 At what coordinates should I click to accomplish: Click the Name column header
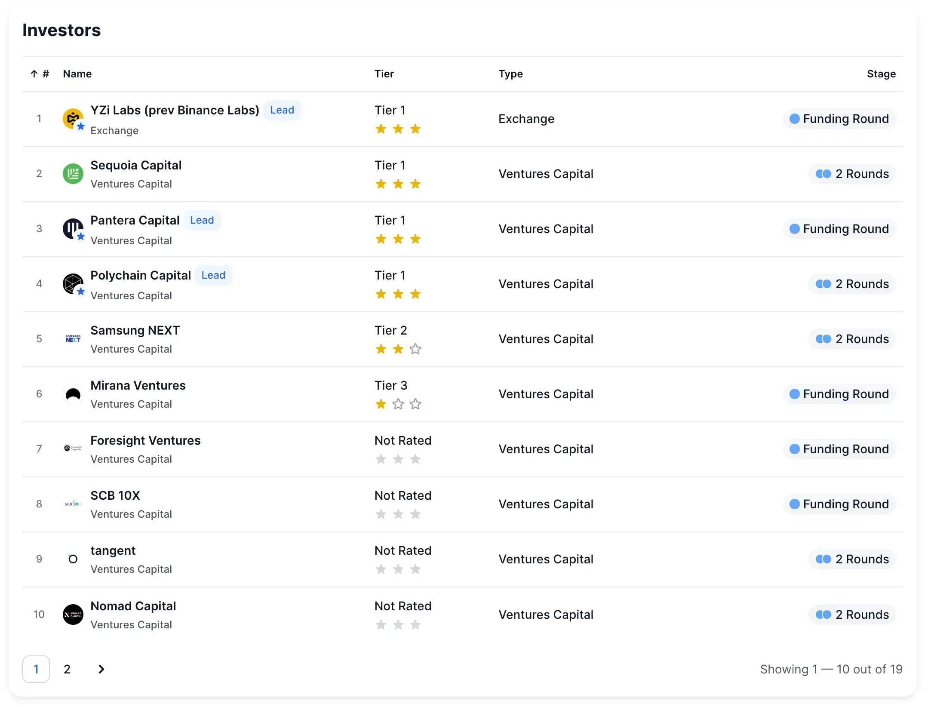point(77,74)
